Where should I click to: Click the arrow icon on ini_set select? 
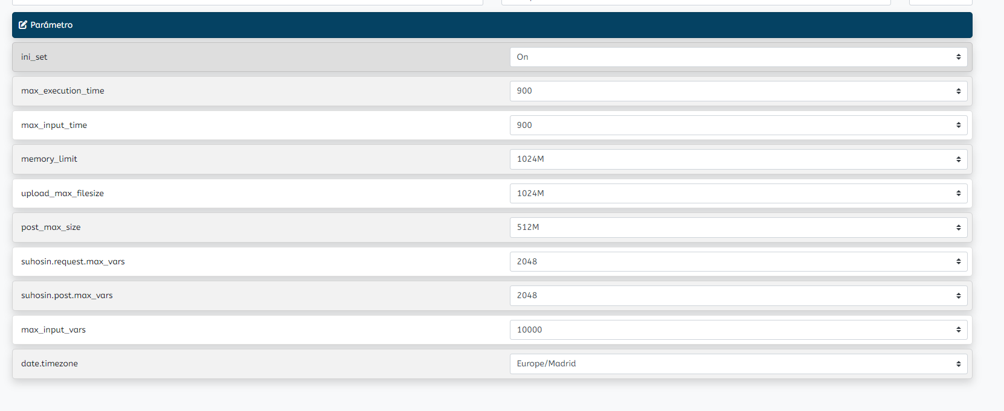(x=958, y=57)
